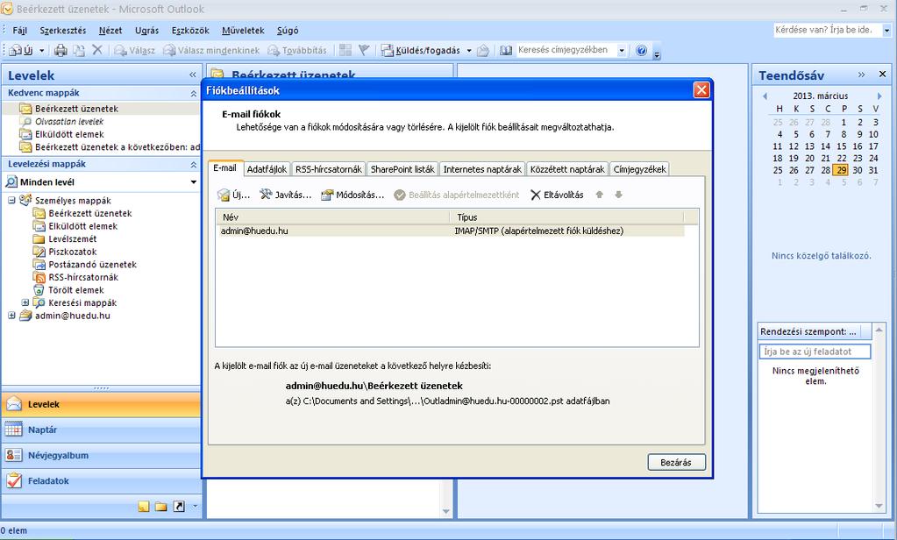Screen dimensions: 897x540
Task: Minimize navigation pane with double chevron
Action: 193,75
